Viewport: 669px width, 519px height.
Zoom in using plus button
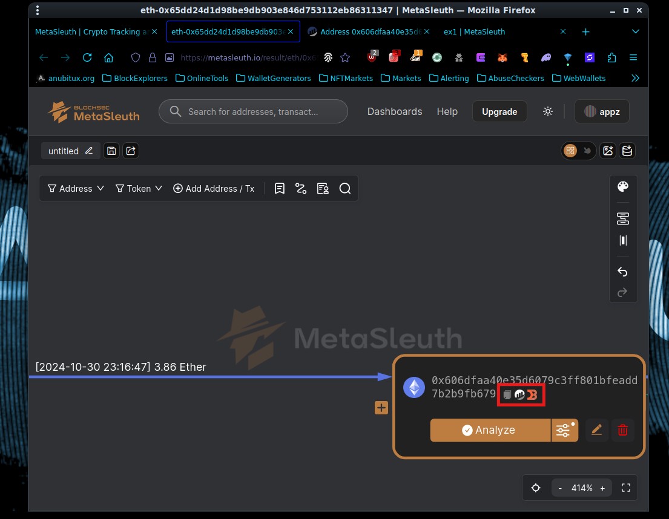602,488
